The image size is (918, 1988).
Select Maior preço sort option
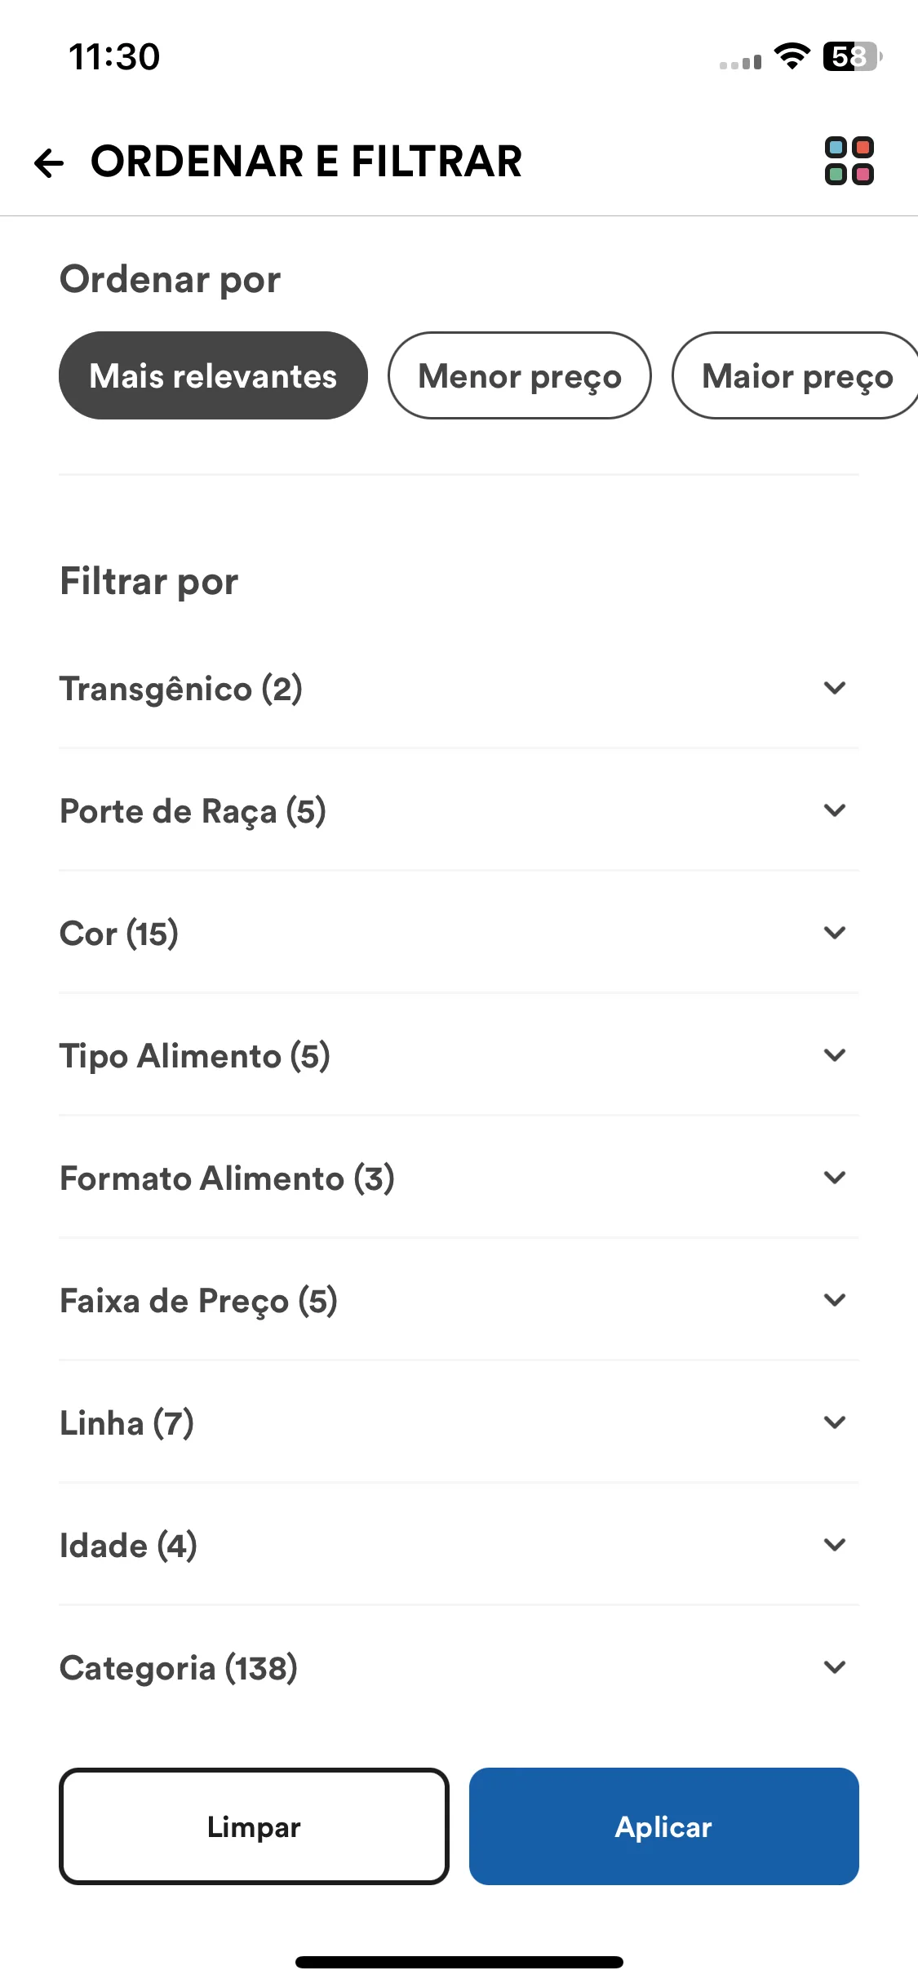[x=796, y=375]
